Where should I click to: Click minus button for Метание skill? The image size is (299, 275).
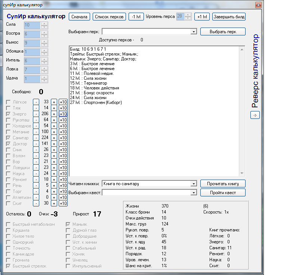(36, 132)
